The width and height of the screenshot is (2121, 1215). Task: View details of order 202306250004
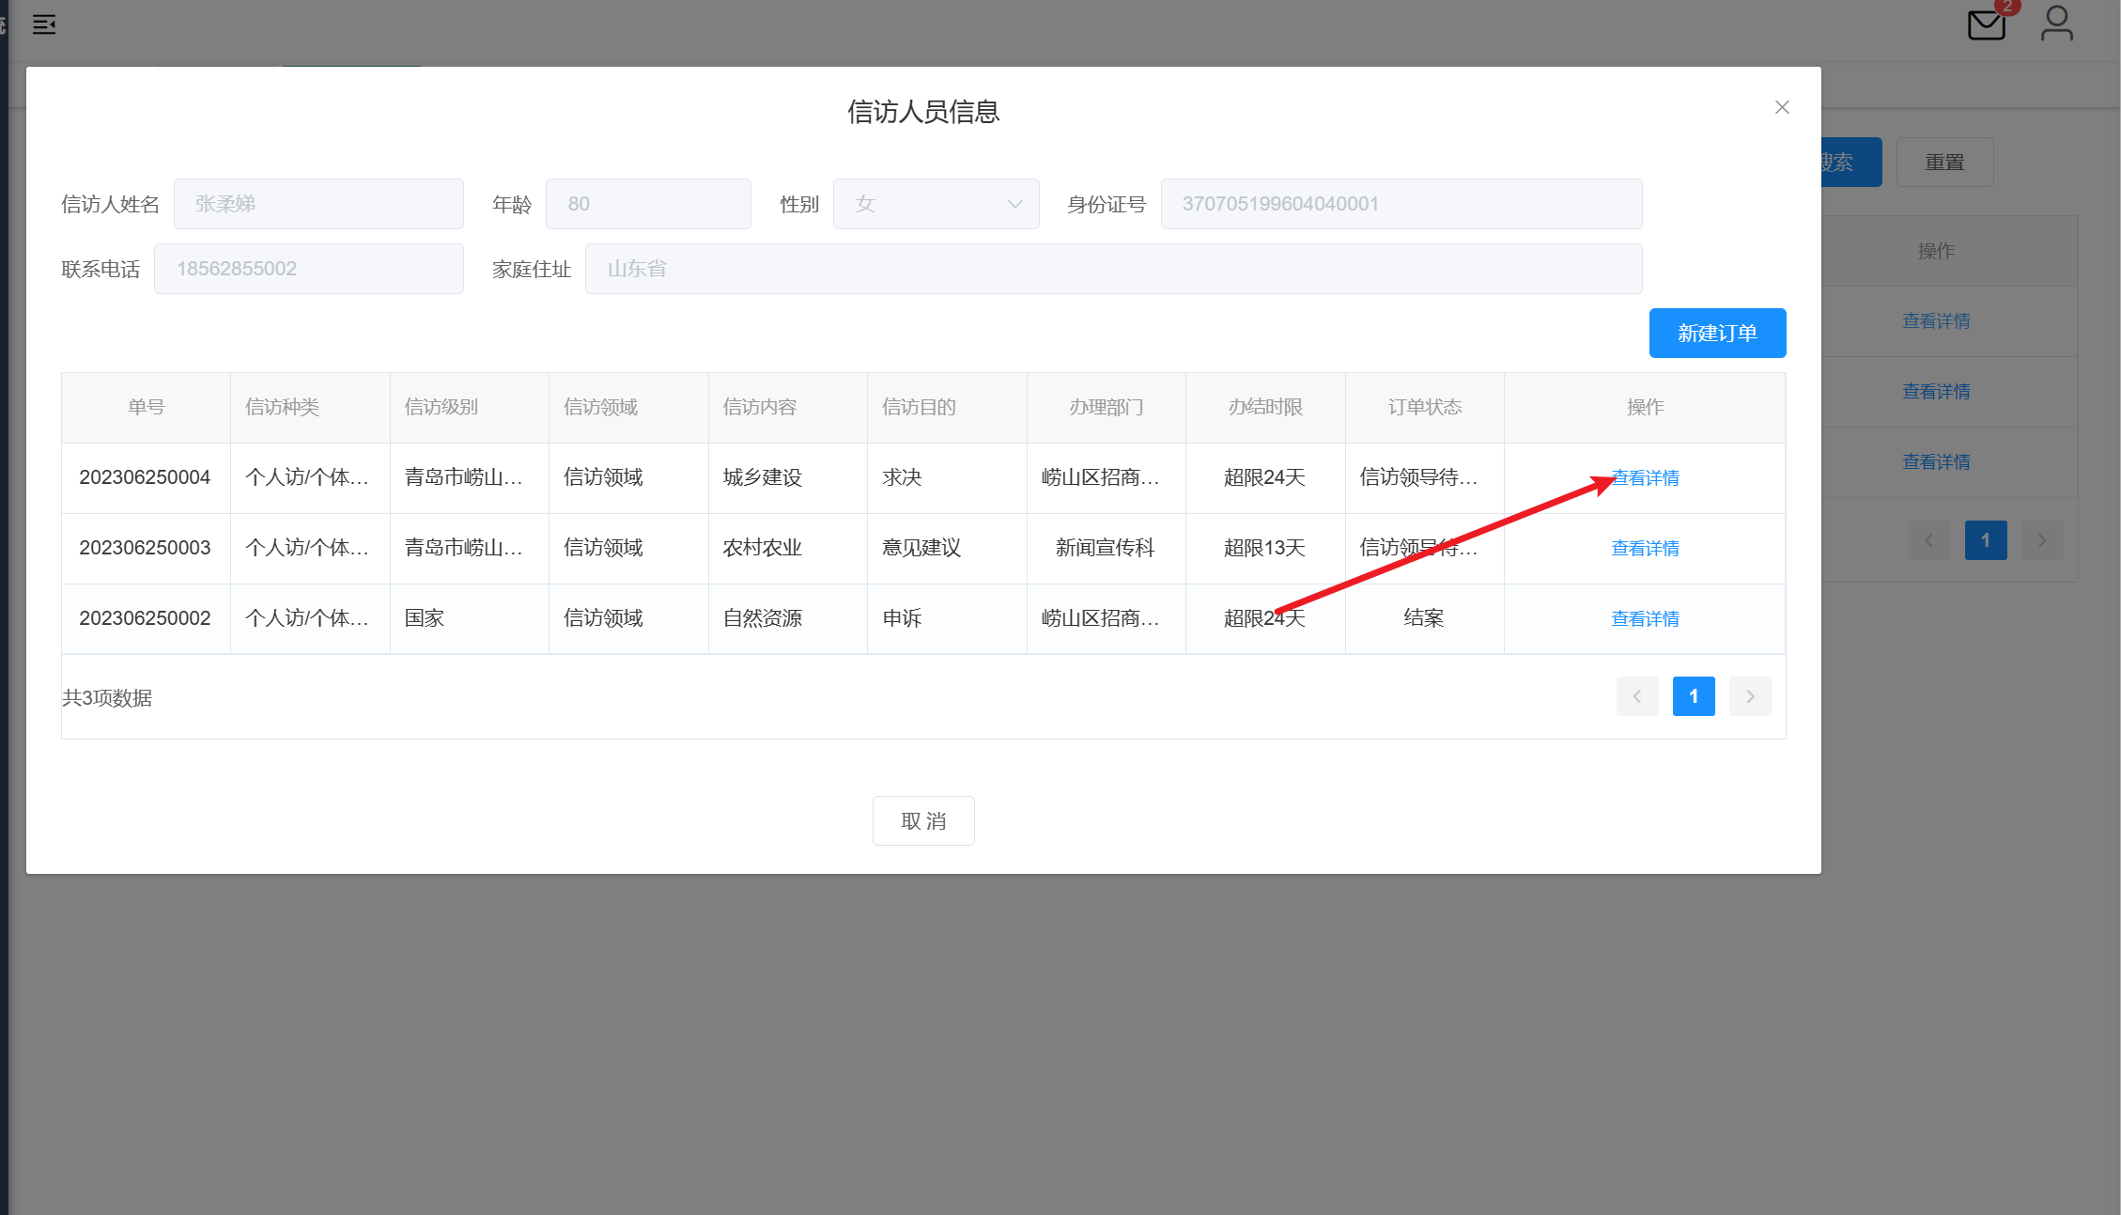(x=1645, y=478)
